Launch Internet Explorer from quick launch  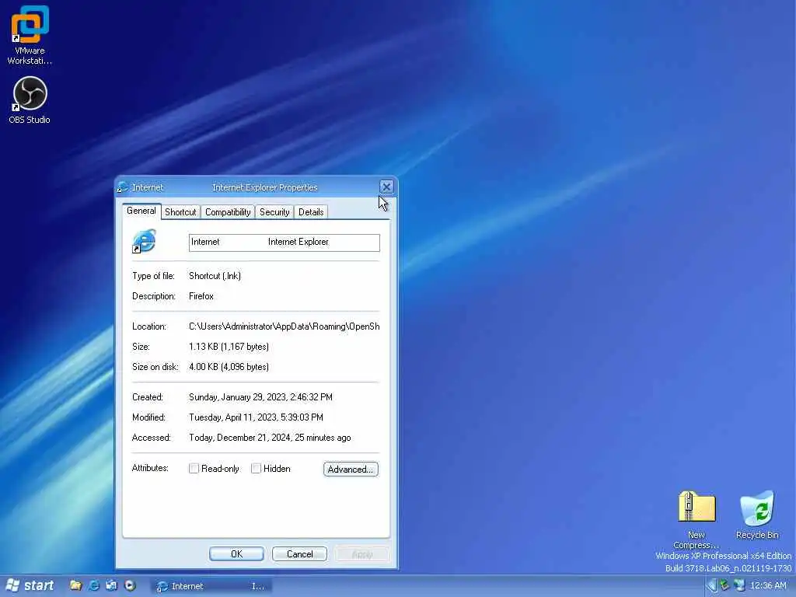[94, 585]
